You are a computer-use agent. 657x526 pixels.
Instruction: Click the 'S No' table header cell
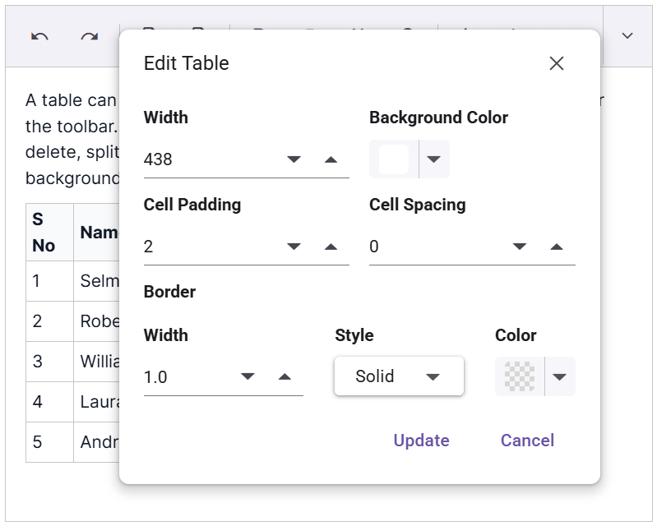[x=49, y=233]
